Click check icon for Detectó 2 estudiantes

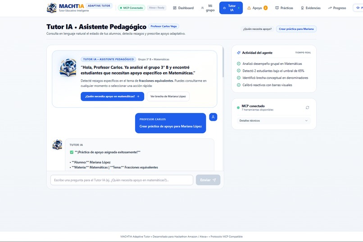pyautogui.click(x=239, y=71)
